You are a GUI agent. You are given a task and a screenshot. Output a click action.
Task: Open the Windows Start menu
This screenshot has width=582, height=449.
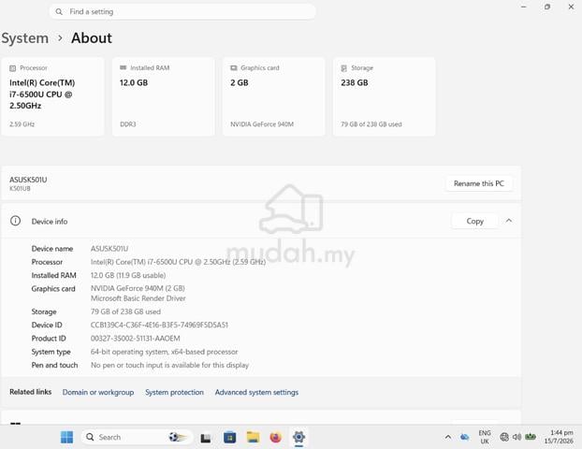pos(66,437)
